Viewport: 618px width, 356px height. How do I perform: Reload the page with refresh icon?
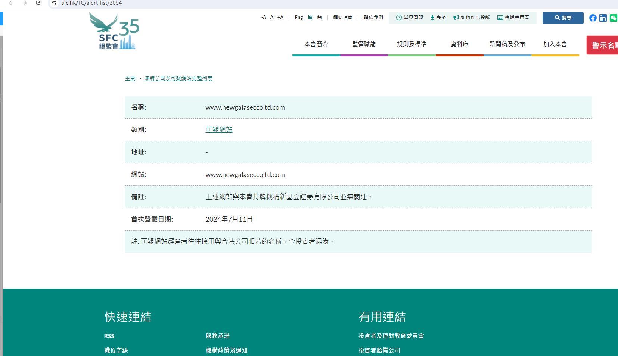[x=38, y=3]
